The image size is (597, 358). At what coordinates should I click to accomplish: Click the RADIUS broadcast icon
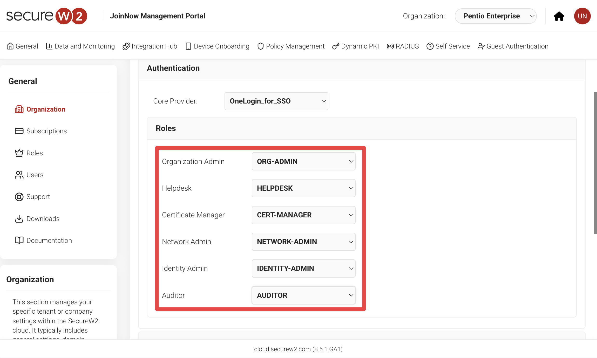tap(390, 46)
